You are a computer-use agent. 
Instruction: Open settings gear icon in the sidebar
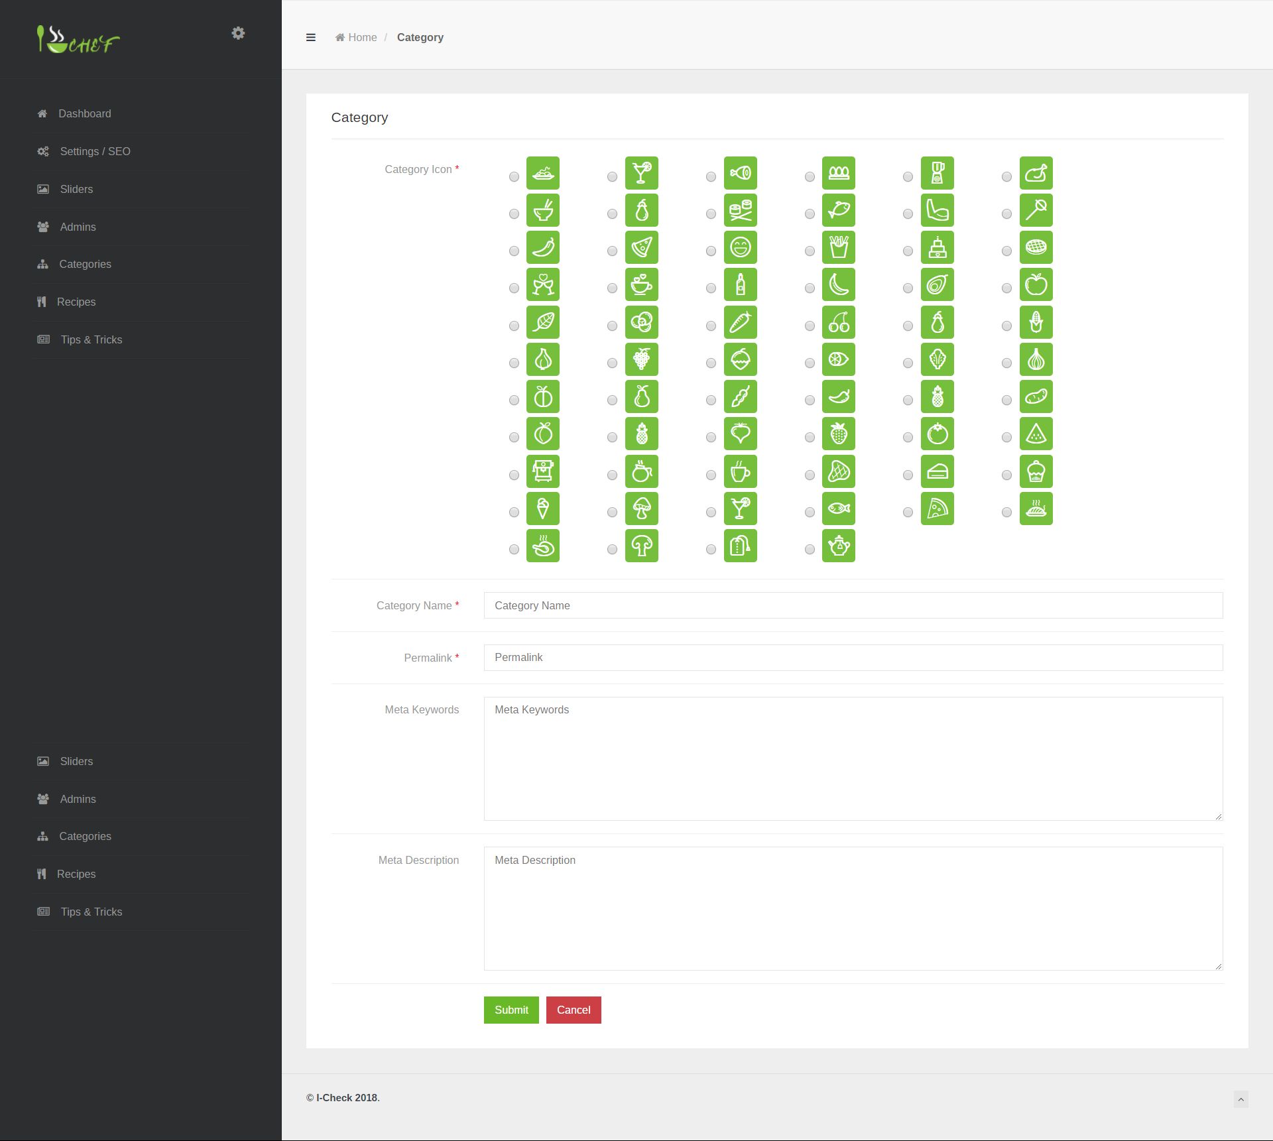pyautogui.click(x=238, y=33)
